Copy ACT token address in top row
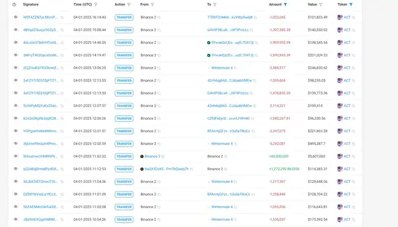Image resolution: width=398 pixels, height=227 pixels. tap(353, 18)
